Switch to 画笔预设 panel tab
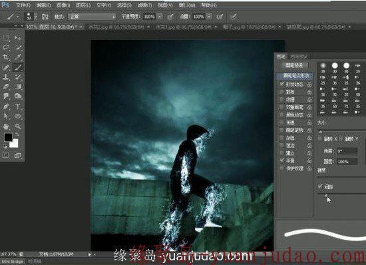Viewport: 366px width, 265px height. 299,57
